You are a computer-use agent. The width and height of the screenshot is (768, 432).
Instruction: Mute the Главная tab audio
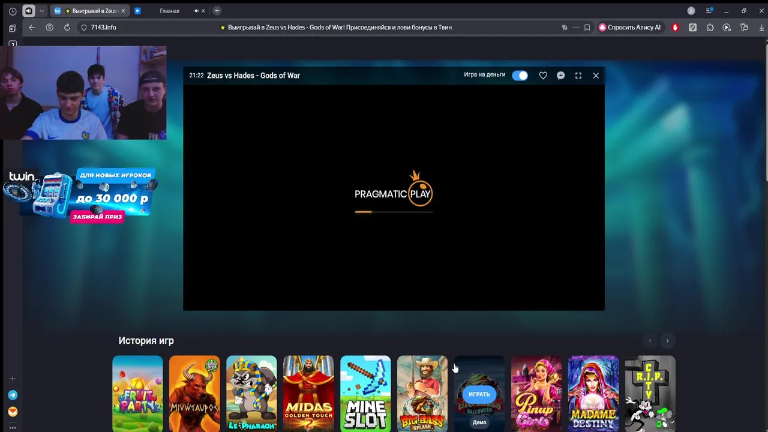pos(196,11)
